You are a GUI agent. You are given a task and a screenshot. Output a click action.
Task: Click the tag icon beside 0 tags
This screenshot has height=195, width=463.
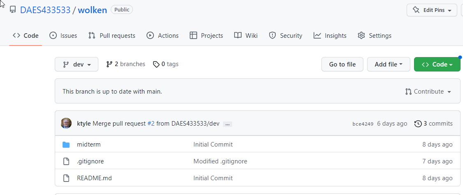156,64
